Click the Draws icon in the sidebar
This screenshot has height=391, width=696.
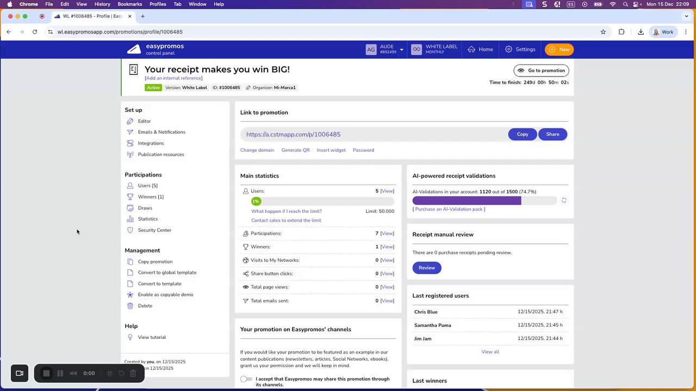pyautogui.click(x=130, y=208)
